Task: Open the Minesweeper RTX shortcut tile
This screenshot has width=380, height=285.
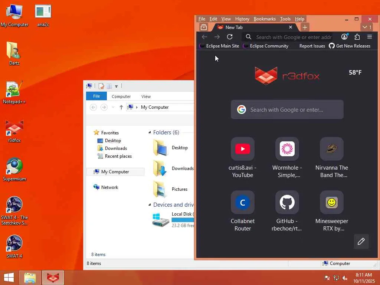Action: 332,211
